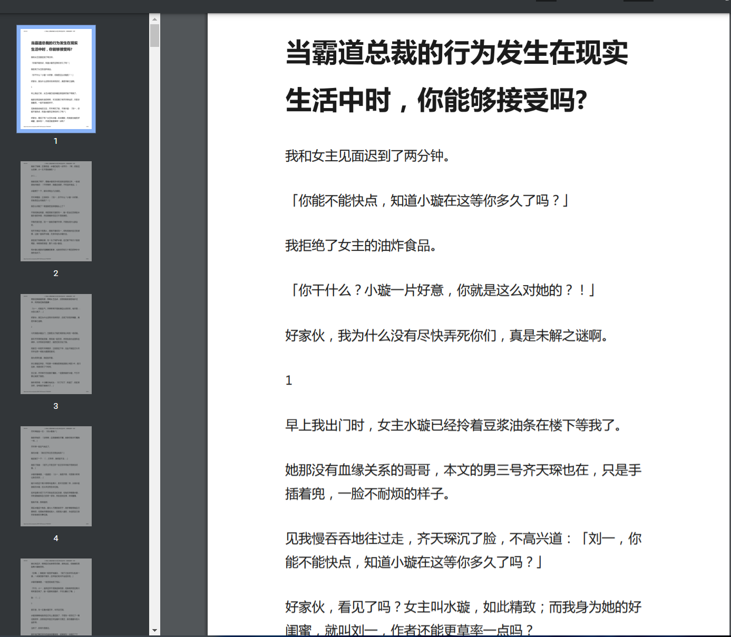Click page number label '4' under thumbnail
The image size is (731, 637).
tap(56, 538)
